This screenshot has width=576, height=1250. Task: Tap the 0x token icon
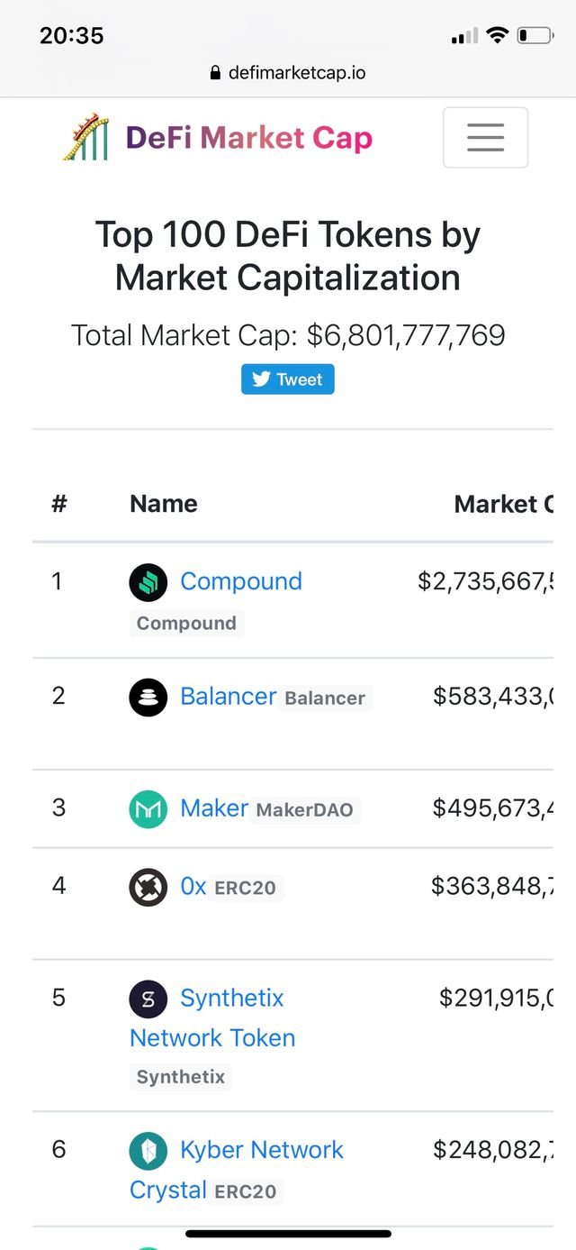point(148,887)
